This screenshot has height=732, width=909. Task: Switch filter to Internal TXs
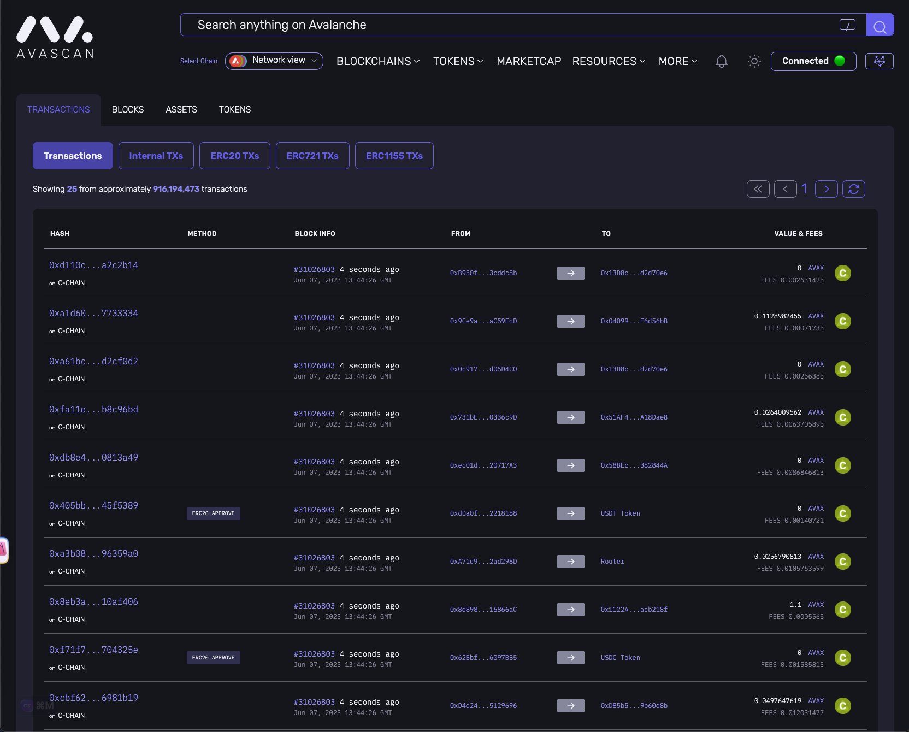(156, 156)
